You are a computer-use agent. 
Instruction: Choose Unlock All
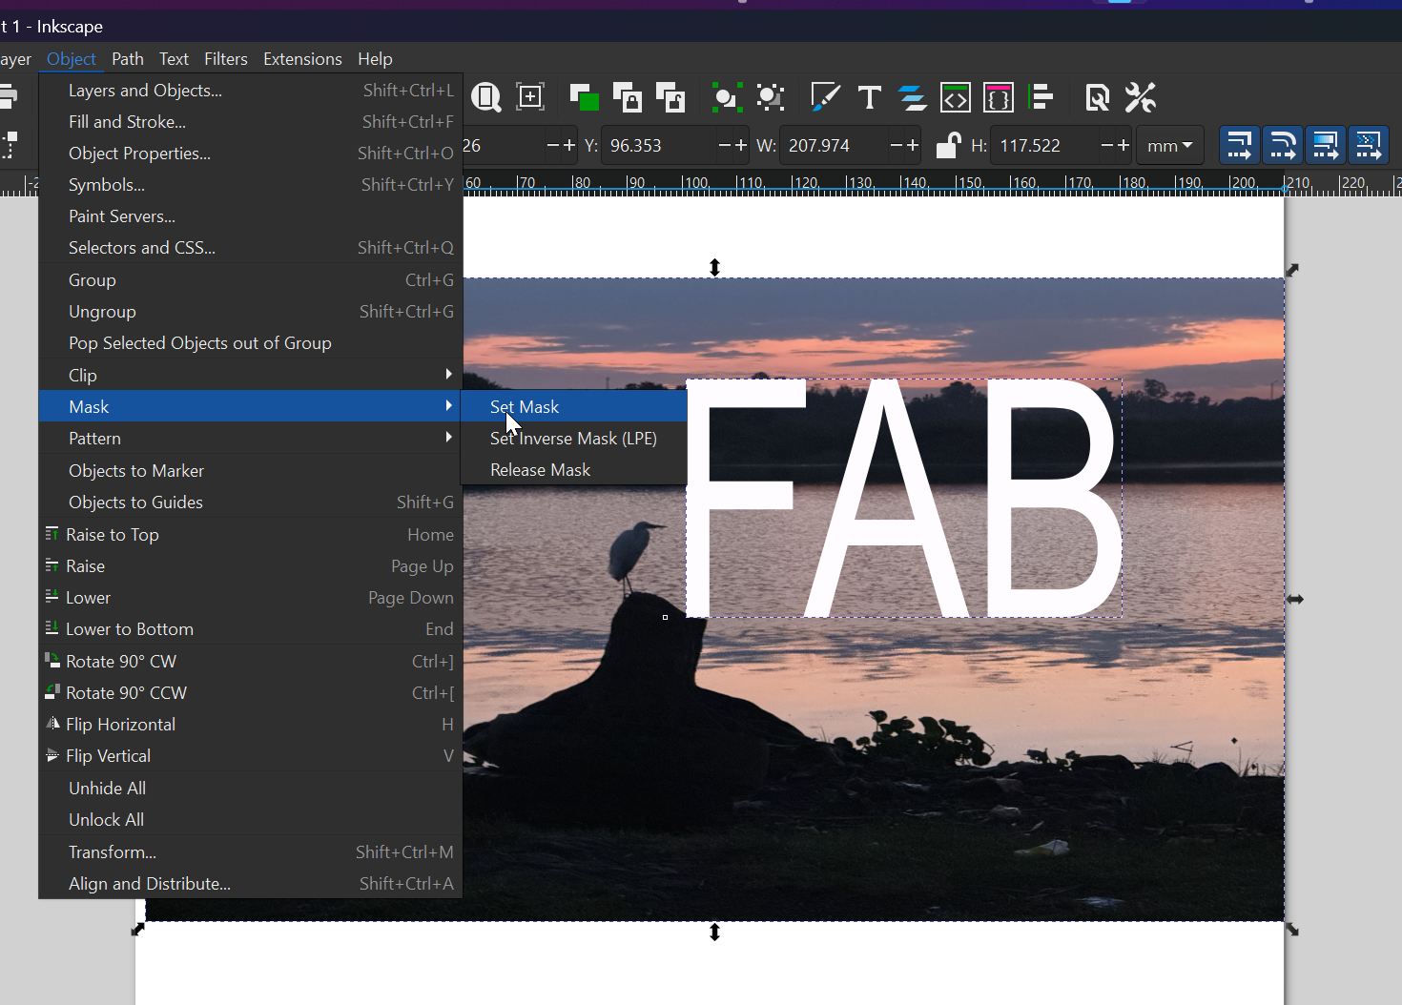point(251,820)
